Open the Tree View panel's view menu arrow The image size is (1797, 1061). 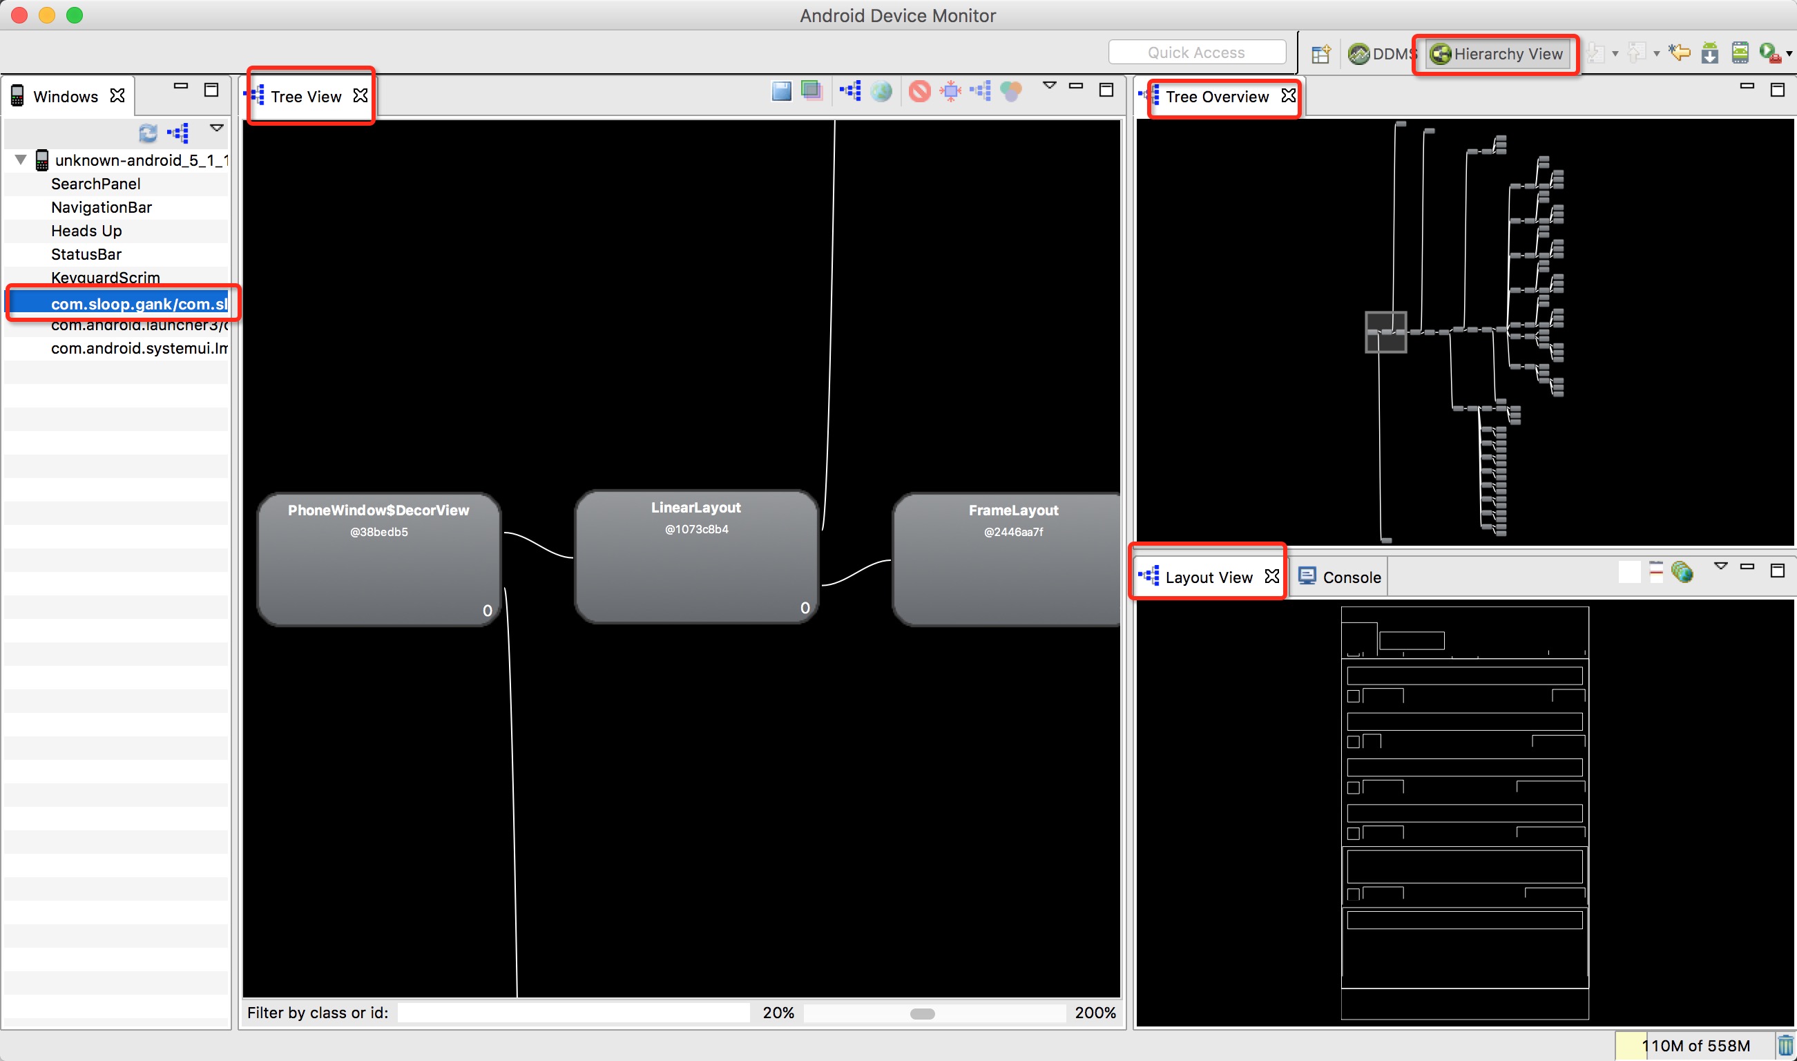click(1049, 86)
